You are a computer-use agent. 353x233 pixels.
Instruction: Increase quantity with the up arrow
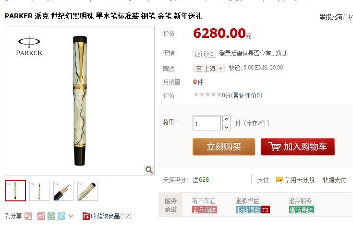(x=227, y=119)
